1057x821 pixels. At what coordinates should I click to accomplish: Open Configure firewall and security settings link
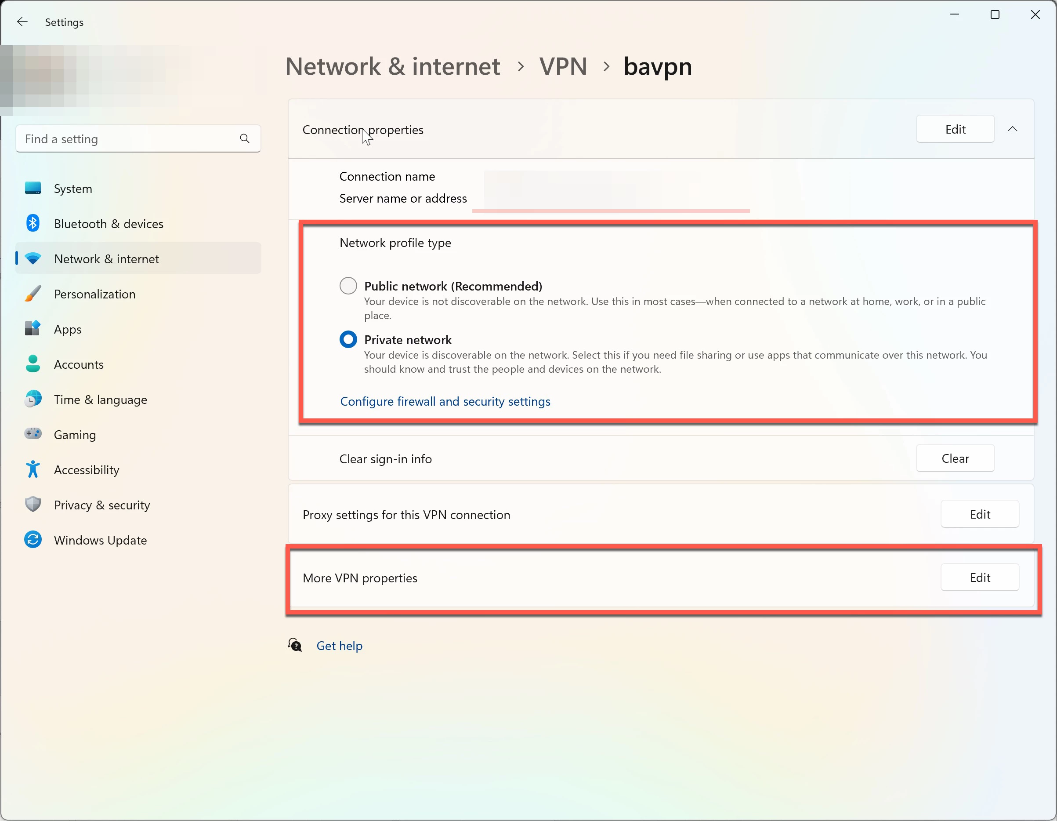[x=445, y=401]
